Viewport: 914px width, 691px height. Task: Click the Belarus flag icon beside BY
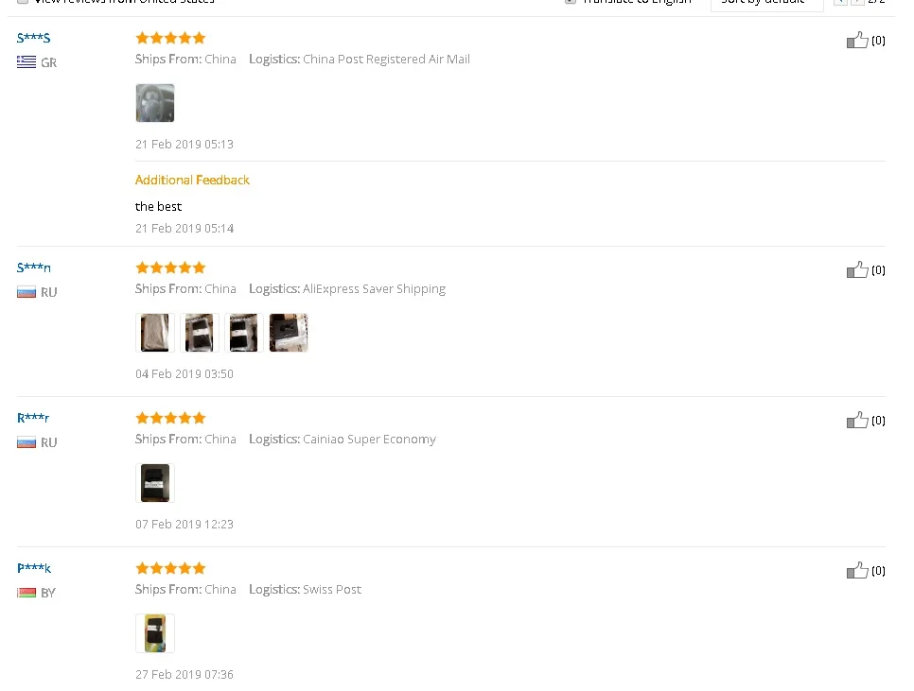tap(26, 593)
